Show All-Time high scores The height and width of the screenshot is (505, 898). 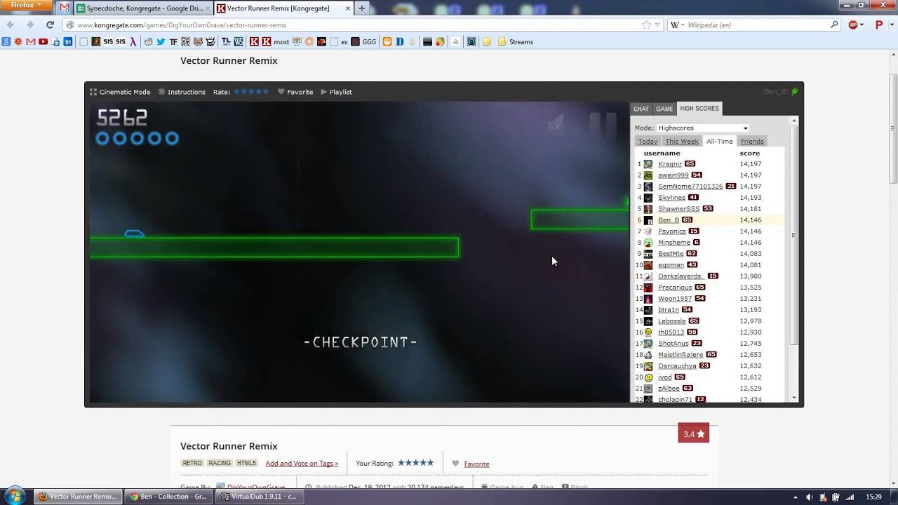coord(720,142)
